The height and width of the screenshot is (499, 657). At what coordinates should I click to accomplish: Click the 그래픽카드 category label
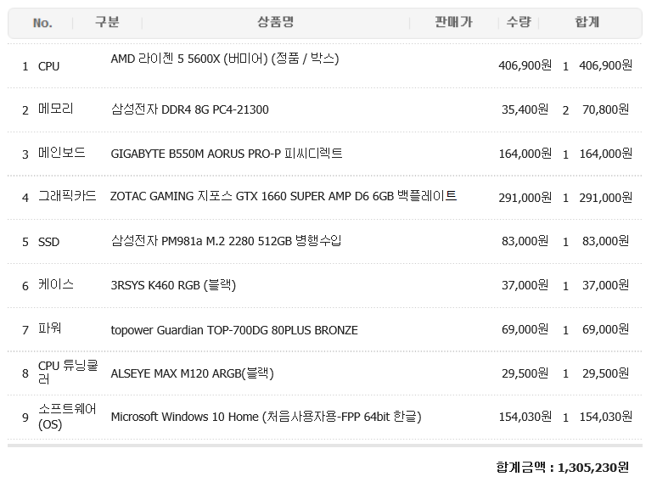[67, 196]
